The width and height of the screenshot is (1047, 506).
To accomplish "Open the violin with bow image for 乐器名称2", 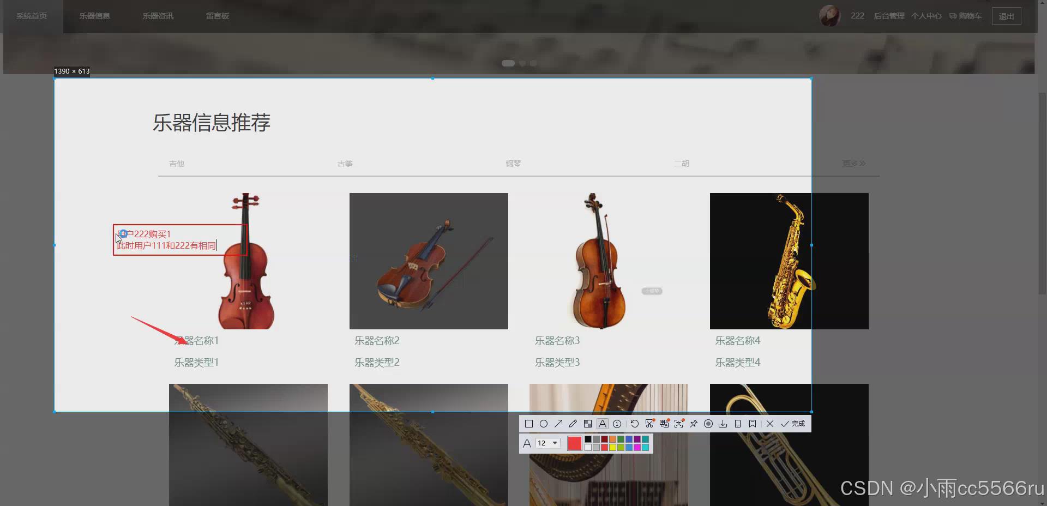I will click(x=429, y=261).
